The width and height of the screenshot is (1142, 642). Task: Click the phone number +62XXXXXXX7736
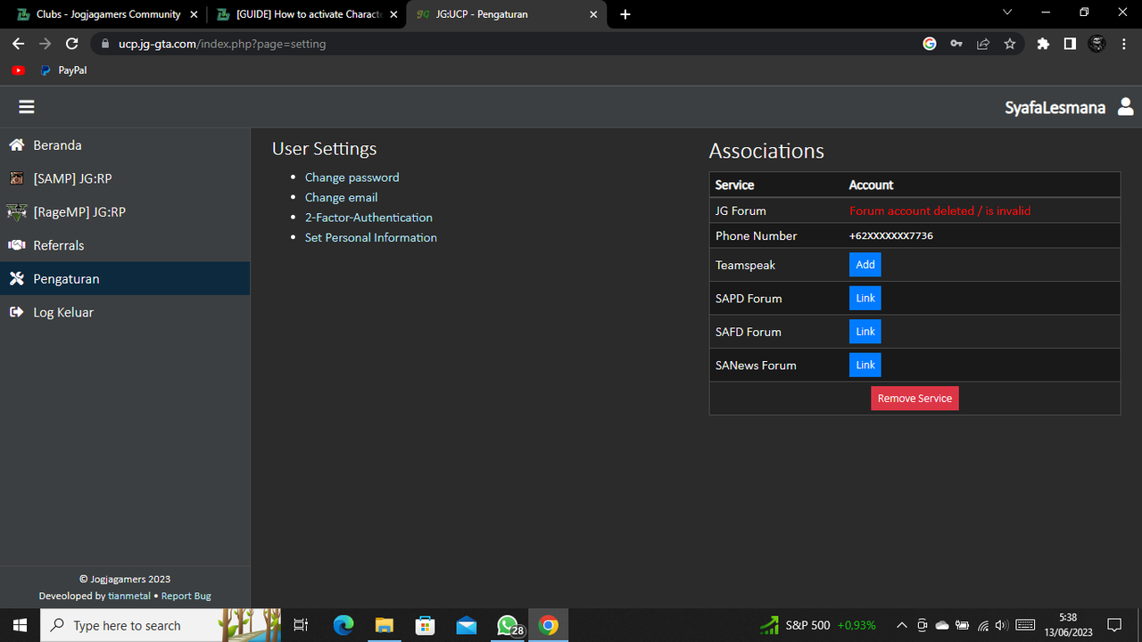click(x=891, y=236)
